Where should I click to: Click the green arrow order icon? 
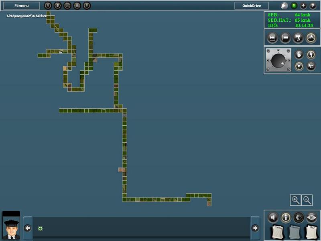[41, 228]
